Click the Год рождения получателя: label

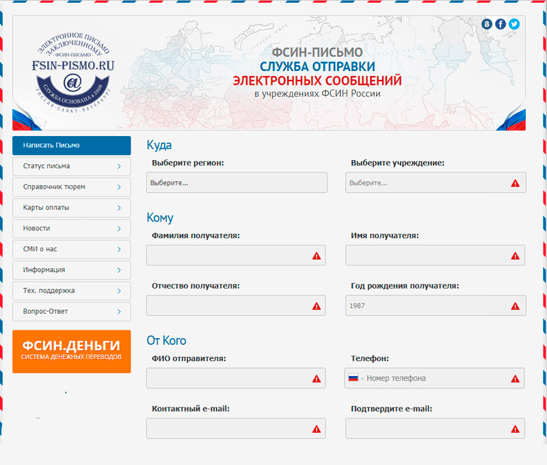point(405,286)
